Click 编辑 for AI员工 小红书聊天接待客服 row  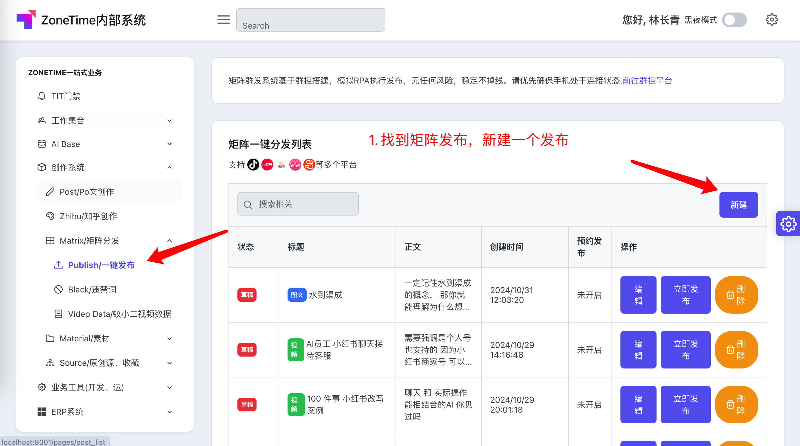point(638,350)
